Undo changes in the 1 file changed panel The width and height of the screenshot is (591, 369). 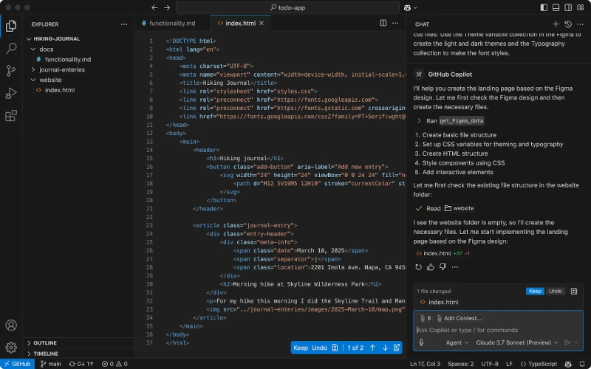point(556,291)
